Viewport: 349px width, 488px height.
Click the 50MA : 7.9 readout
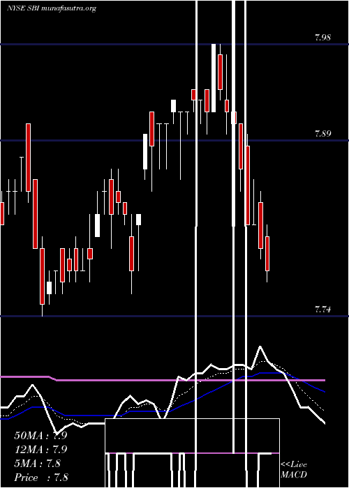(40, 436)
